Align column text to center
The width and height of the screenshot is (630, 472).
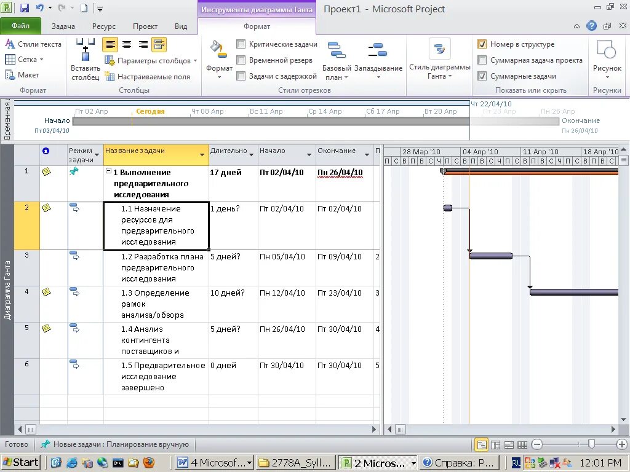tap(127, 44)
